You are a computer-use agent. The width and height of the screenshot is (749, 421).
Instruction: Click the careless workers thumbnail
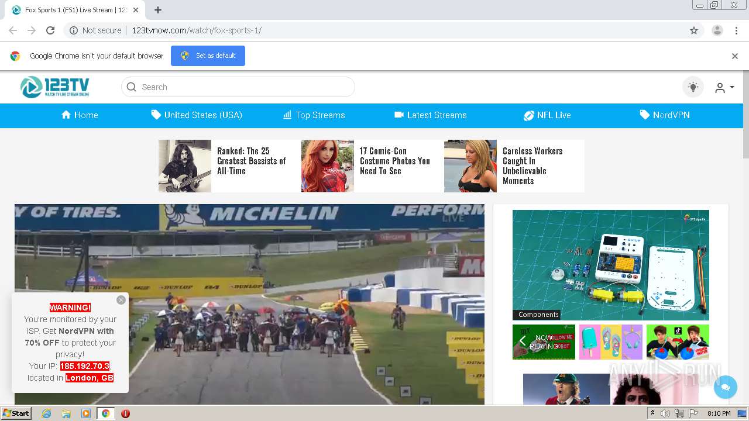click(470, 166)
